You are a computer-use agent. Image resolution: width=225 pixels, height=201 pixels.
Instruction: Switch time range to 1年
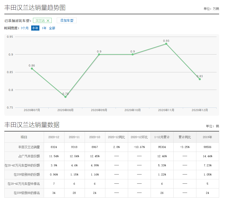[x=44, y=28]
